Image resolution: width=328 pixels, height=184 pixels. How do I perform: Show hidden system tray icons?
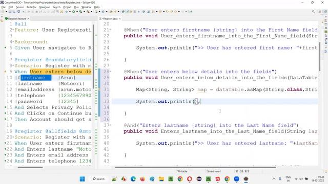tap(274, 179)
